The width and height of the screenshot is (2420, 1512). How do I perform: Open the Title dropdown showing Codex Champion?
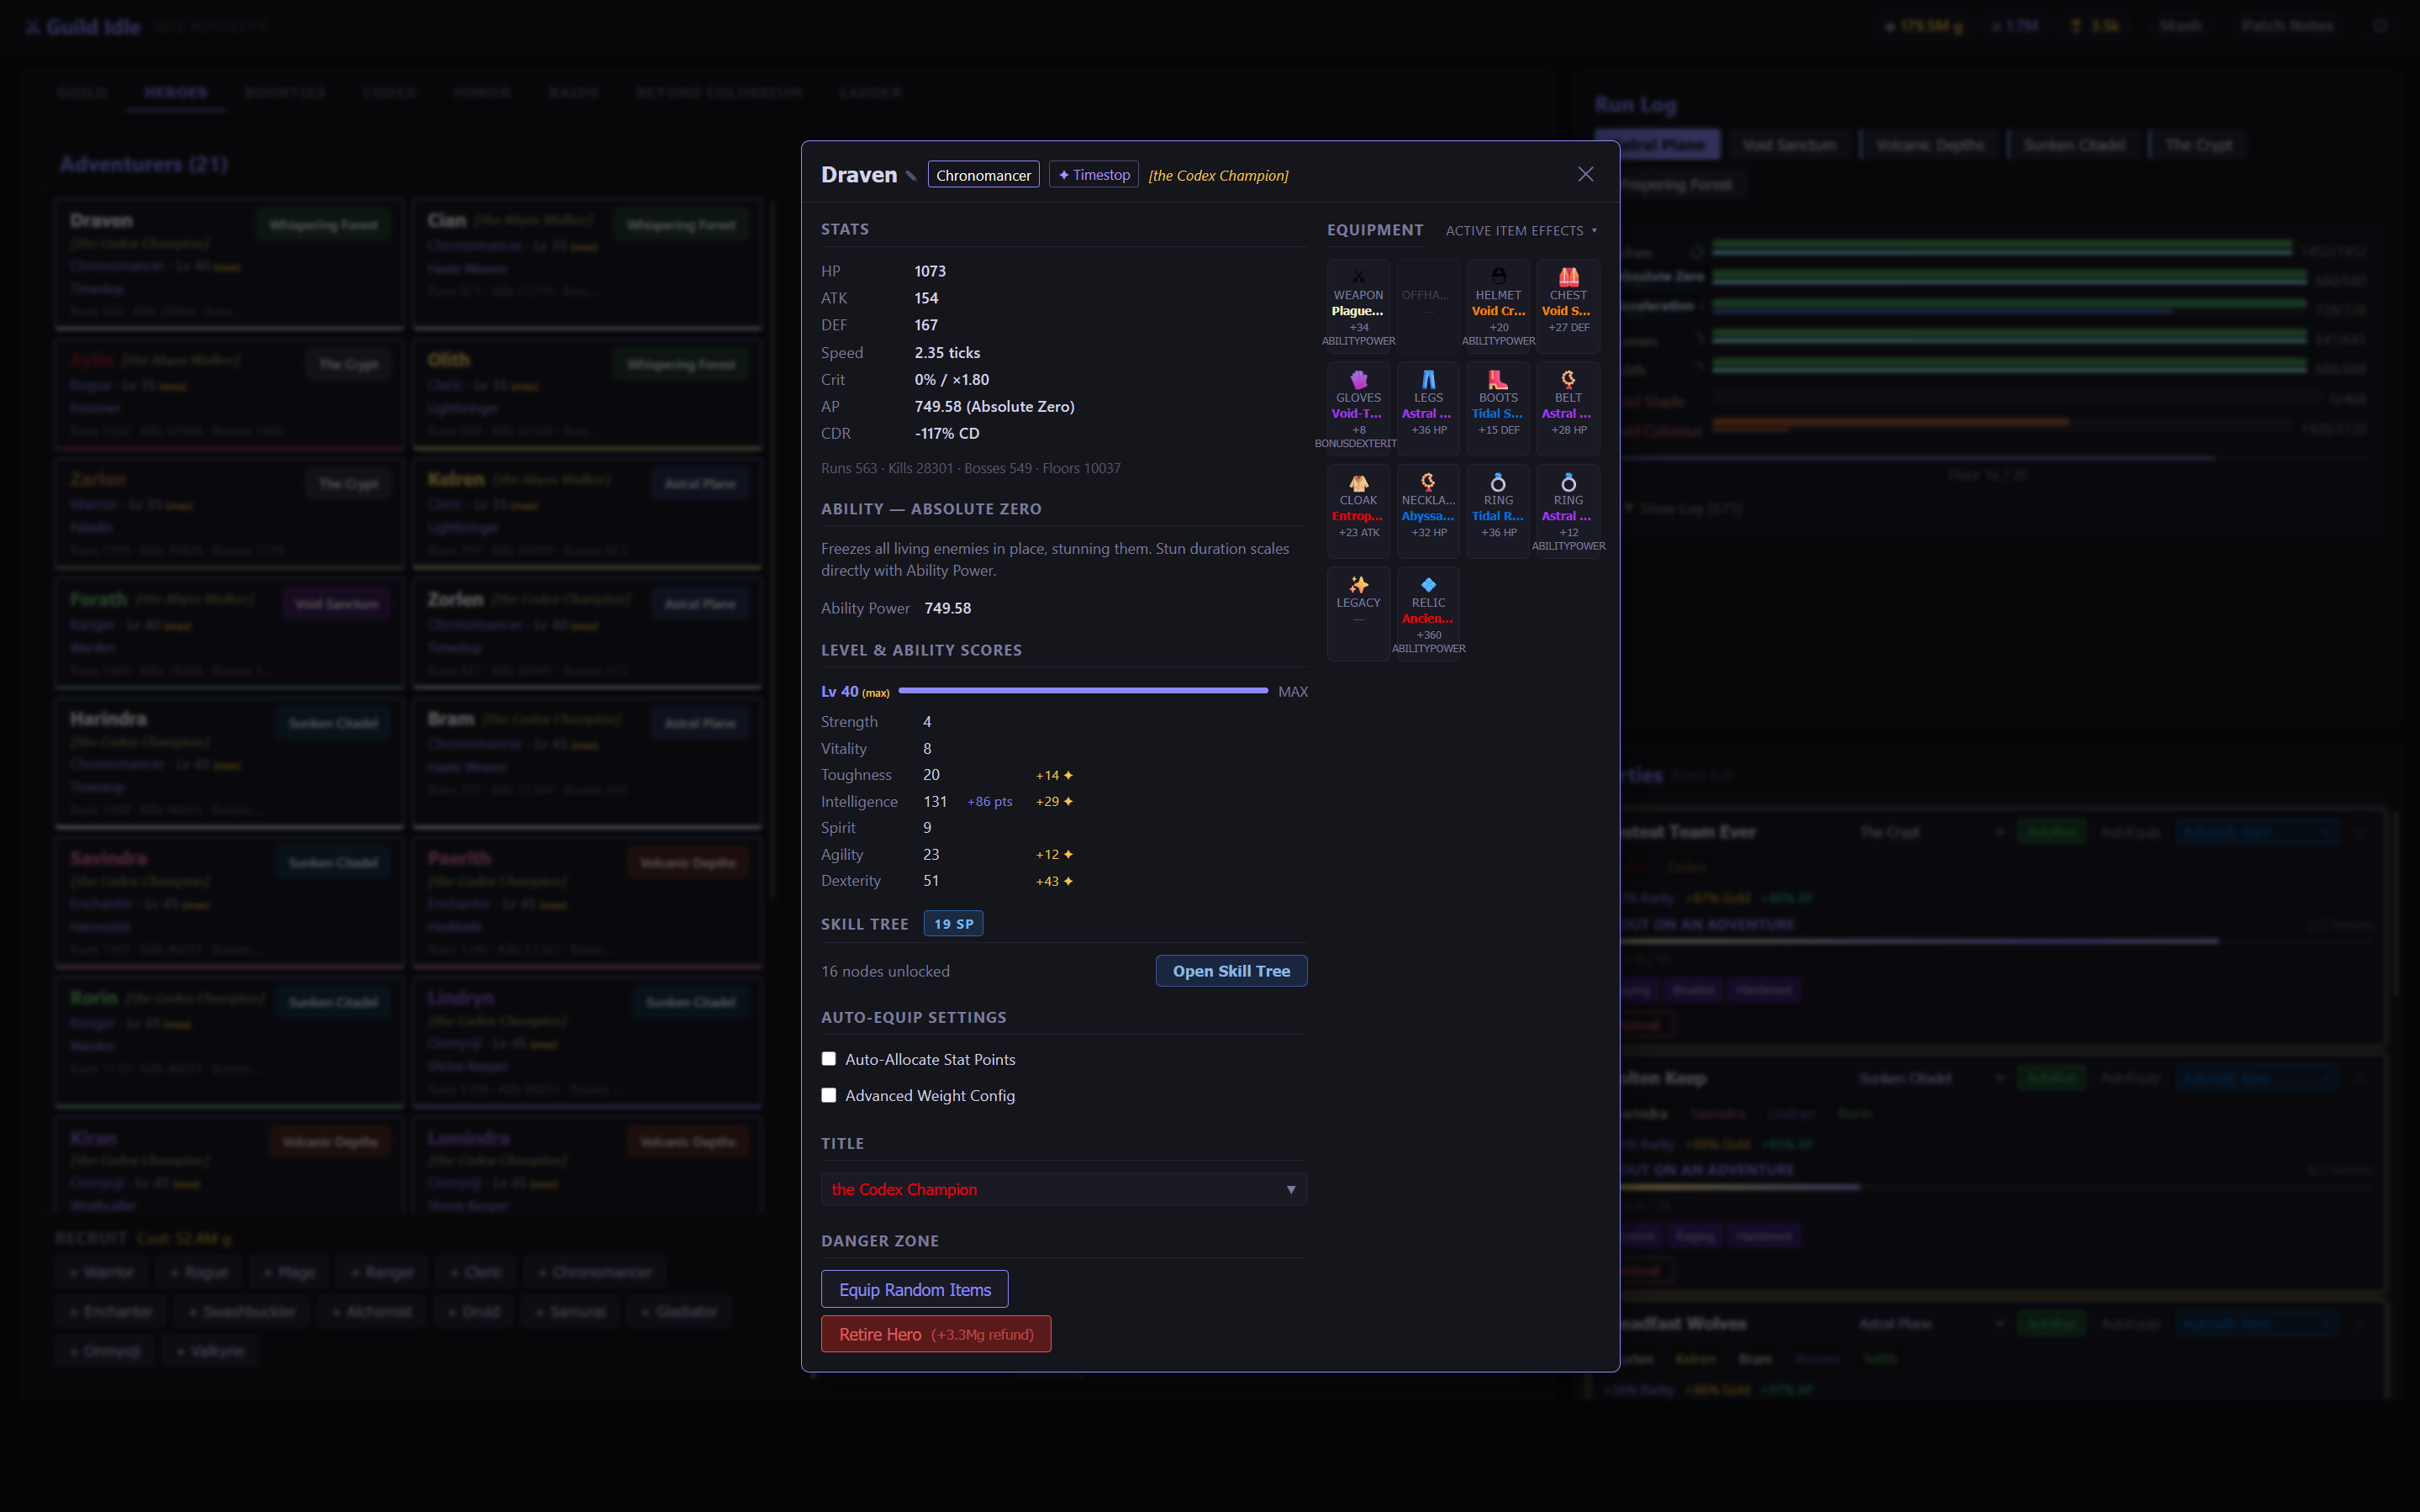tap(1064, 1189)
